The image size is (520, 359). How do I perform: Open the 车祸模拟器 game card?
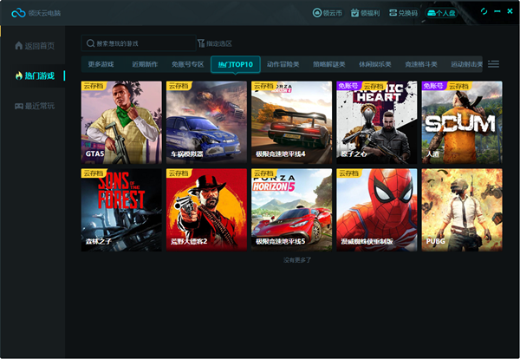(206, 122)
